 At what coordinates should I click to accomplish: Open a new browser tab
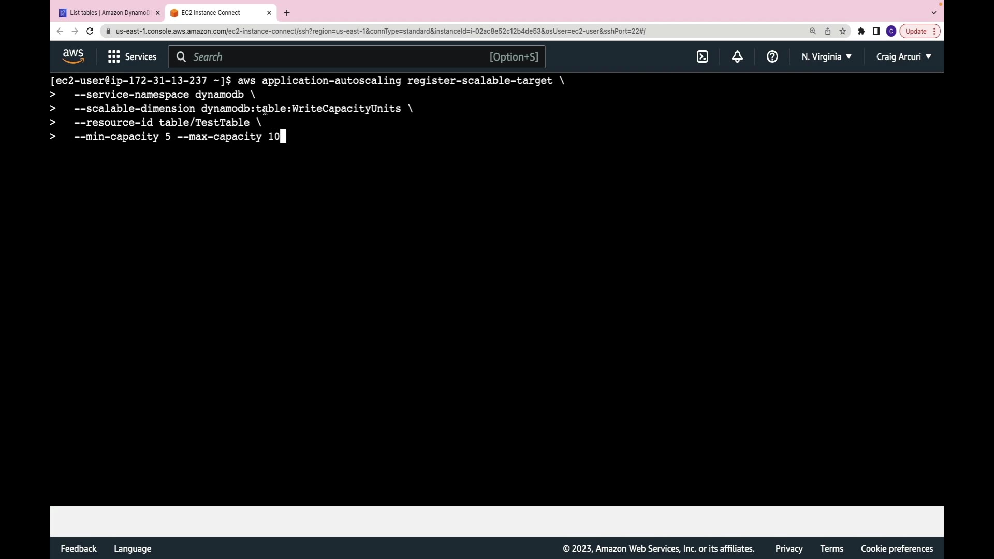point(287,13)
